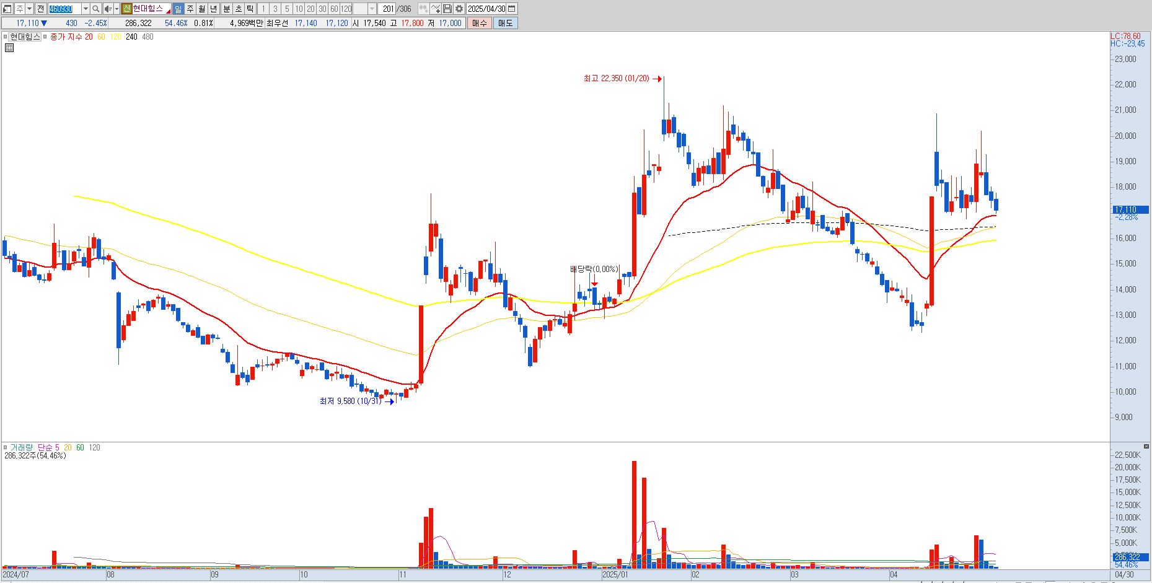
Task: Save the chart with floppy disk icon
Action: 447,9
